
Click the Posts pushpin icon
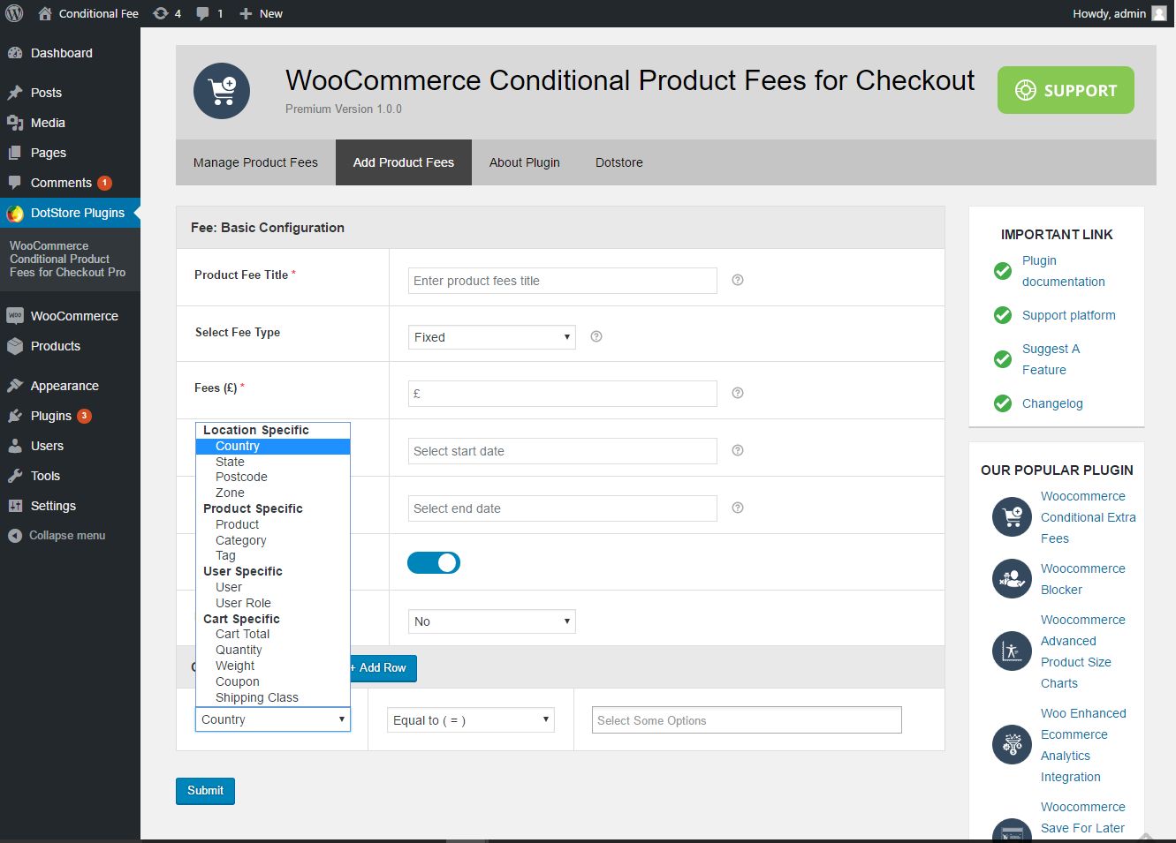(x=15, y=93)
